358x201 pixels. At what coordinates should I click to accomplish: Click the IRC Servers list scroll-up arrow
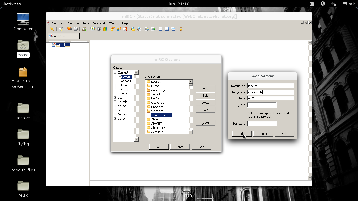click(x=191, y=82)
